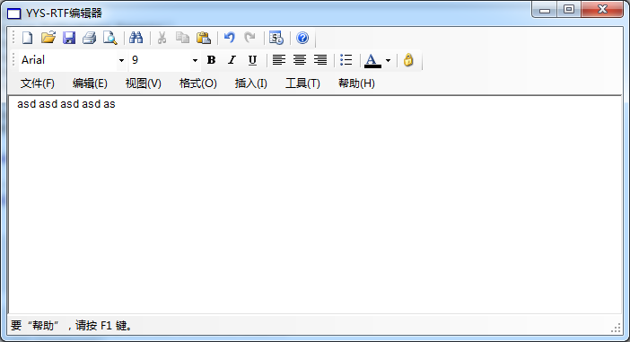Open the 文件(F) menu
Screen dimensions: 630x342
tap(38, 83)
